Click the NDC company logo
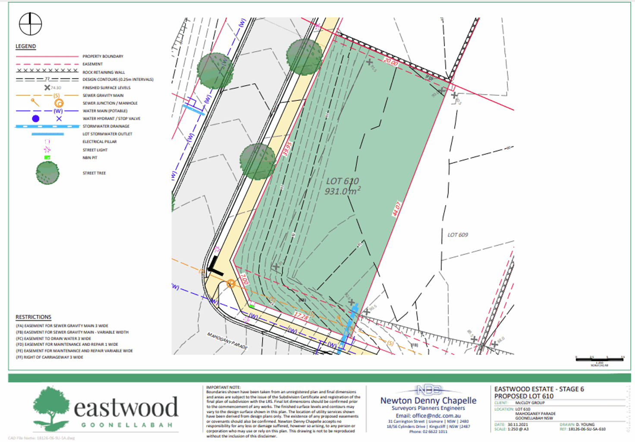This screenshot has width=635, height=442. [428, 390]
